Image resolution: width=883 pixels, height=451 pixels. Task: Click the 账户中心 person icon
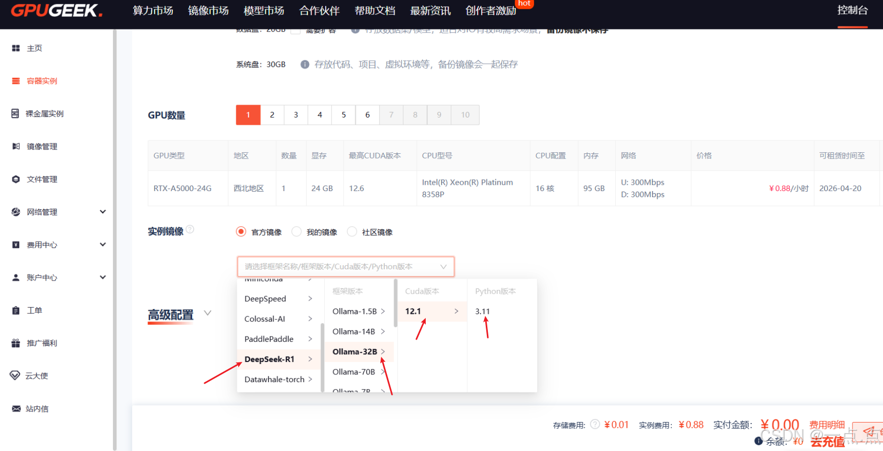[16, 278]
